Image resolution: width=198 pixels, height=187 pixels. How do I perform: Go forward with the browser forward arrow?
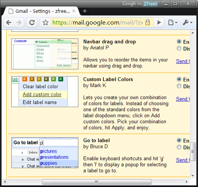coord(19,23)
